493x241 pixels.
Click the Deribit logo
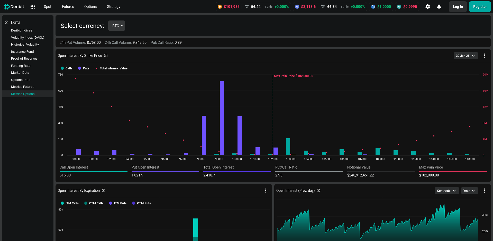click(14, 7)
